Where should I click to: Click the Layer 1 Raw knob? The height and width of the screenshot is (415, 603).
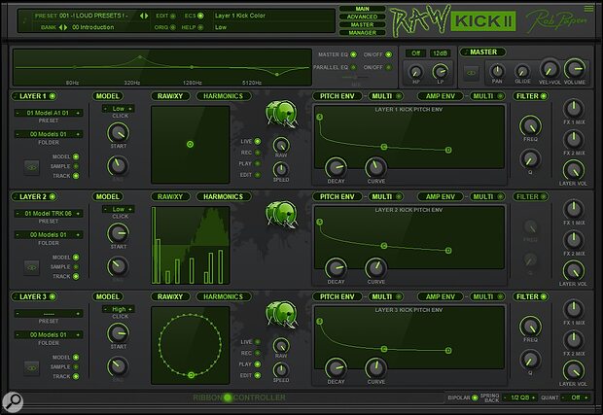coord(281,145)
